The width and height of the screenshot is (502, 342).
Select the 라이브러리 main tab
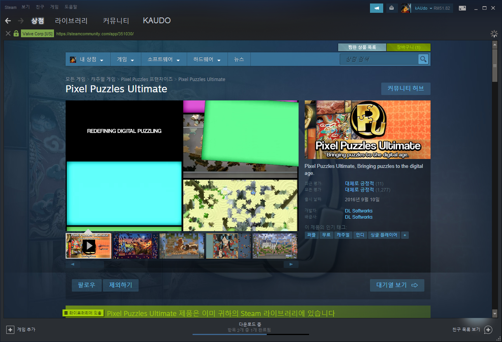click(71, 21)
